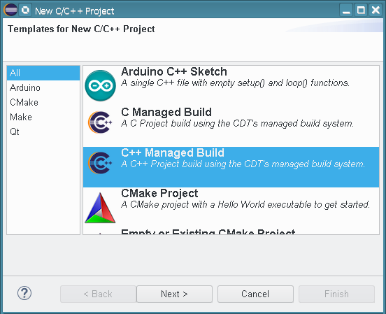Click the Finish button

point(336,294)
